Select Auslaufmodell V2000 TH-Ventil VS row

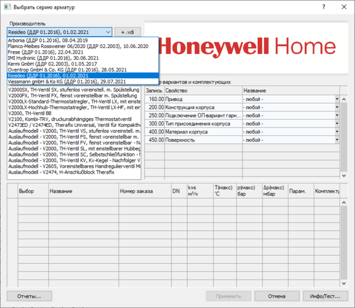74,131
